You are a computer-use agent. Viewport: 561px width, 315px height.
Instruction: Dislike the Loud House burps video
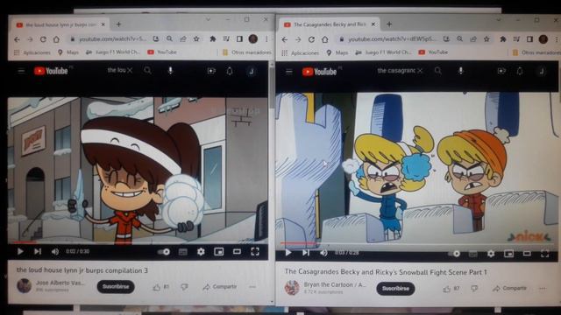pos(184,287)
